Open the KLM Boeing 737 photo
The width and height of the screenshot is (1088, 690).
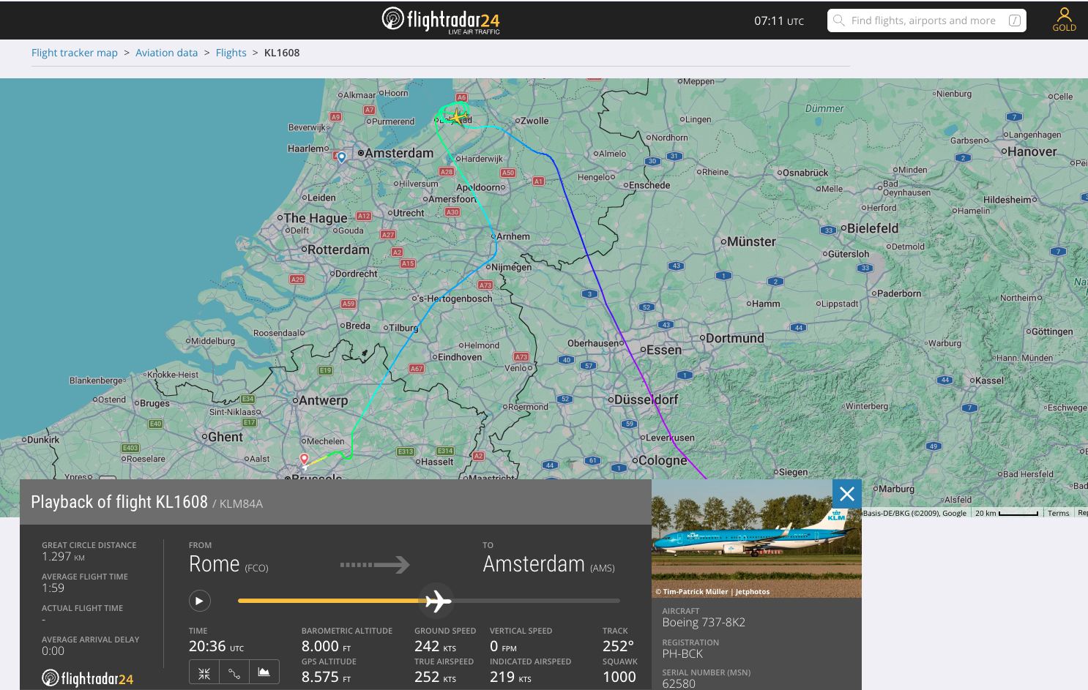[756, 539]
